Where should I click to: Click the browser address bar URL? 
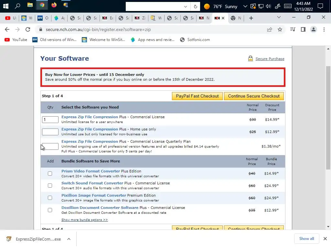[x=98, y=29]
